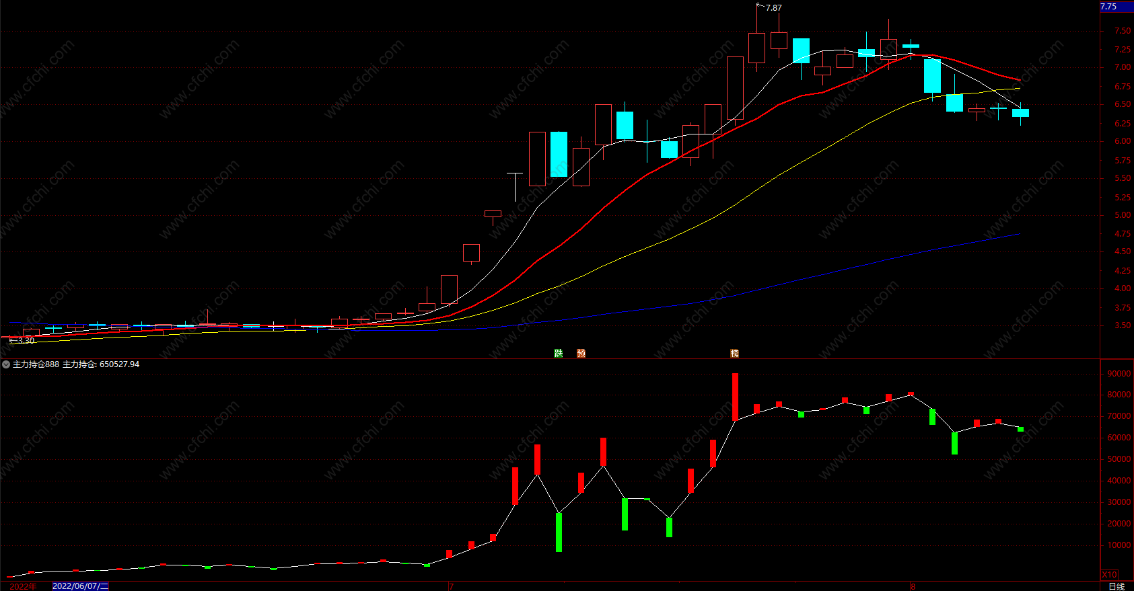This screenshot has height=591, width=1134.
Task: Collapse the 主力持仓888 indicator panel arrow
Action: pos(6,364)
